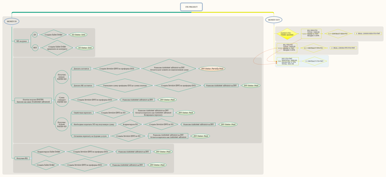Select the MONEY OUT topic

tap(274, 20)
